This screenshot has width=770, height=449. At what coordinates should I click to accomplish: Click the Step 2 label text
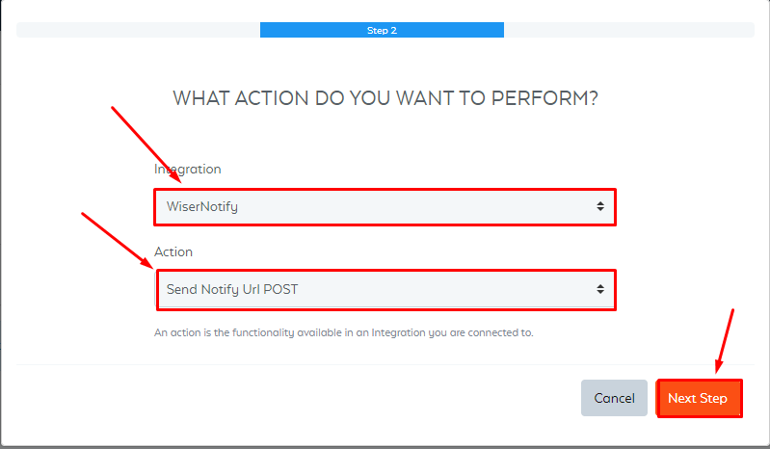point(382,30)
